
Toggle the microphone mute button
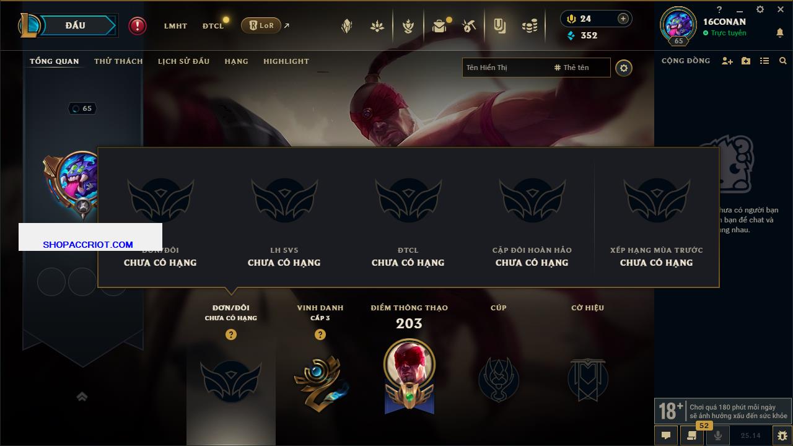[x=718, y=435]
